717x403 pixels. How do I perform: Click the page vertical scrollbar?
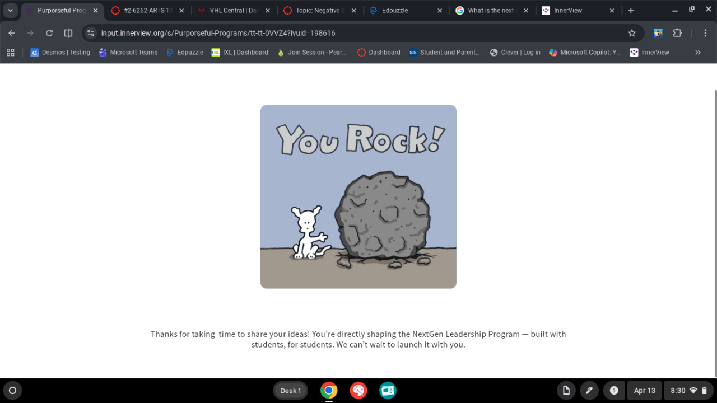coord(715,233)
